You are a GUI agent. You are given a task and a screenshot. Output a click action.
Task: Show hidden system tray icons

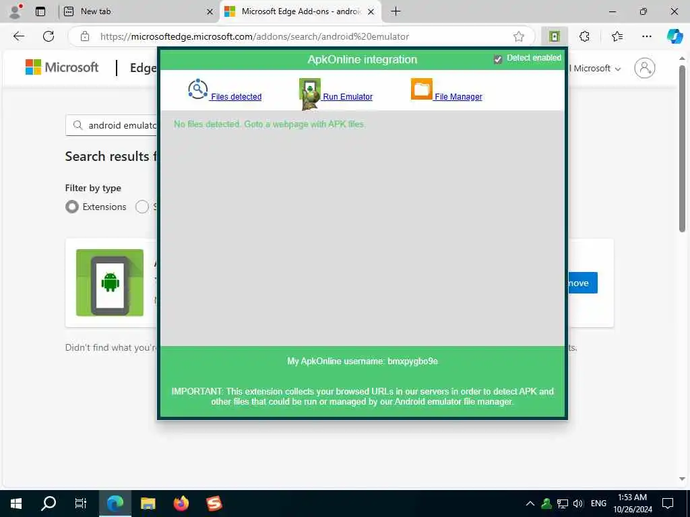tap(530, 504)
